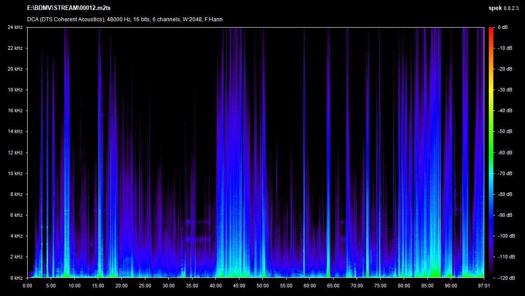
Task: Click the 12 kHz frequency axis label
Action: click(x=15, y=153)
